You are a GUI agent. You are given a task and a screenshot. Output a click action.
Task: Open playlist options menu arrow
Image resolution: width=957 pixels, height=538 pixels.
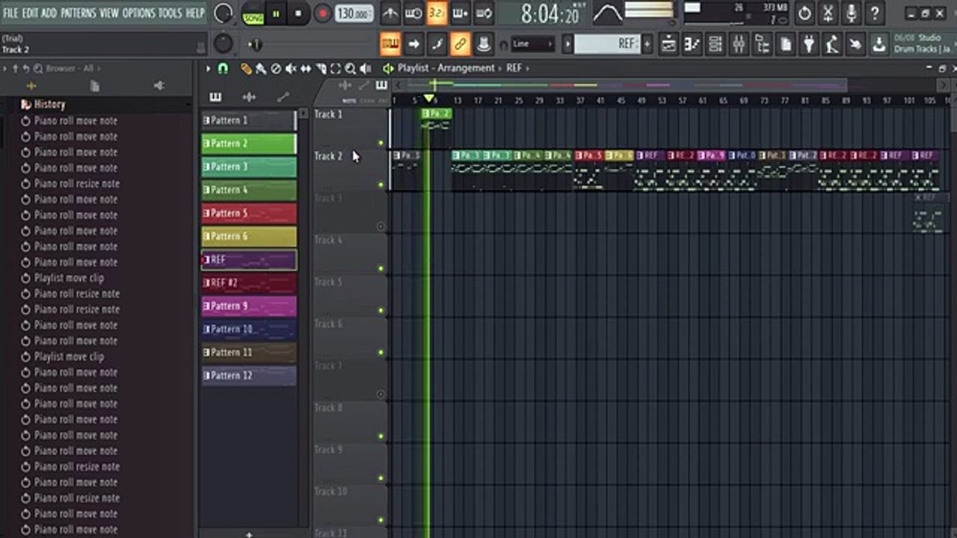click(209, 68)
